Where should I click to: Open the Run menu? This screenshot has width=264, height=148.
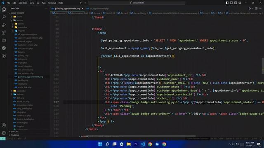click(44, 3)
